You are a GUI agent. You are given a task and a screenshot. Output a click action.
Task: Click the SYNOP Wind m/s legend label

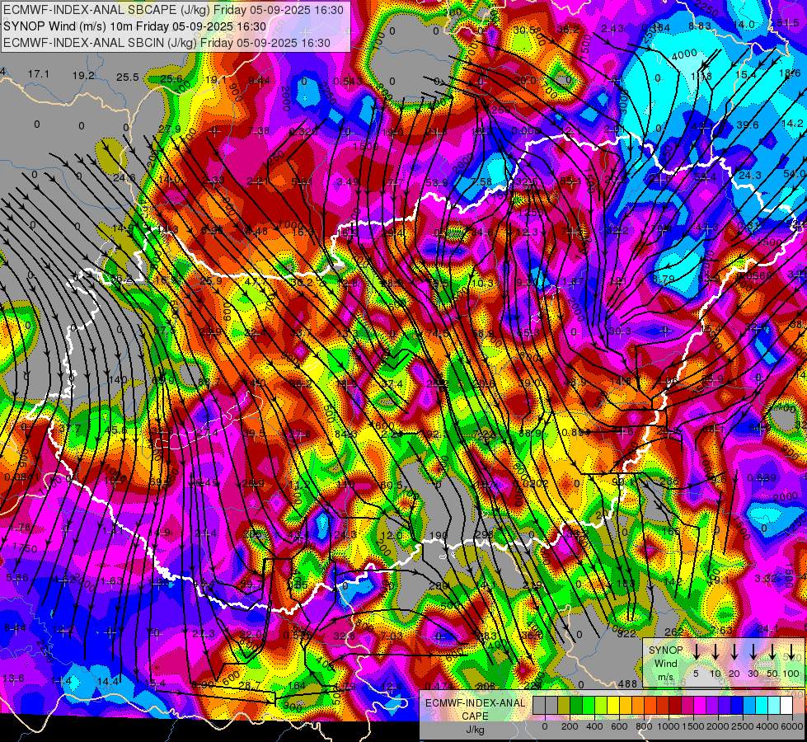[666, 663]
